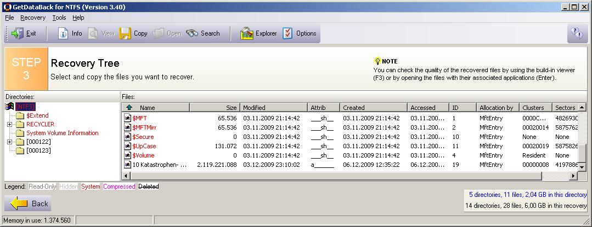Click the [000122] folder icon
This screenshot has height=227, width=592.
tap(20, 142)
